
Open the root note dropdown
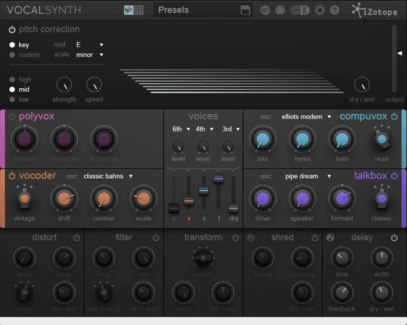pos(90,45)
